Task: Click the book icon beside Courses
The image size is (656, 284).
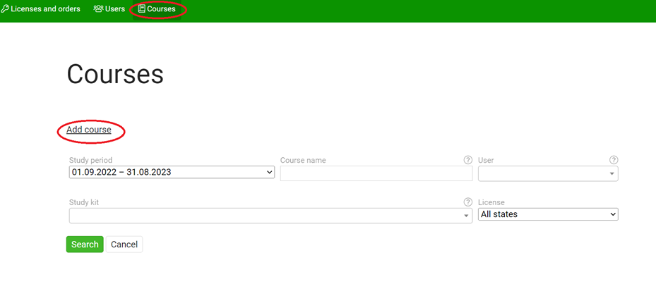Action: tap(142, 9)
